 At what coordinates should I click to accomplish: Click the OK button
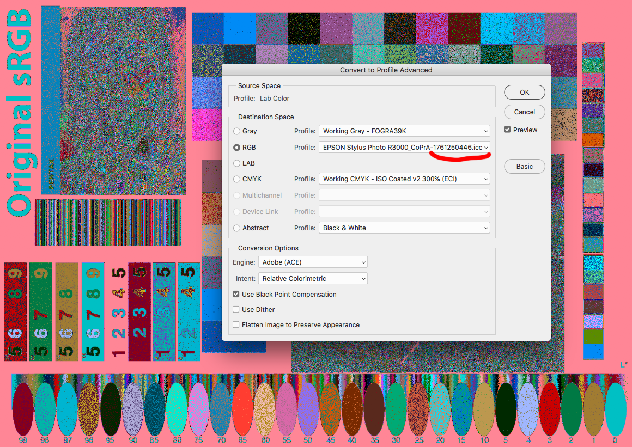point(524,93)
